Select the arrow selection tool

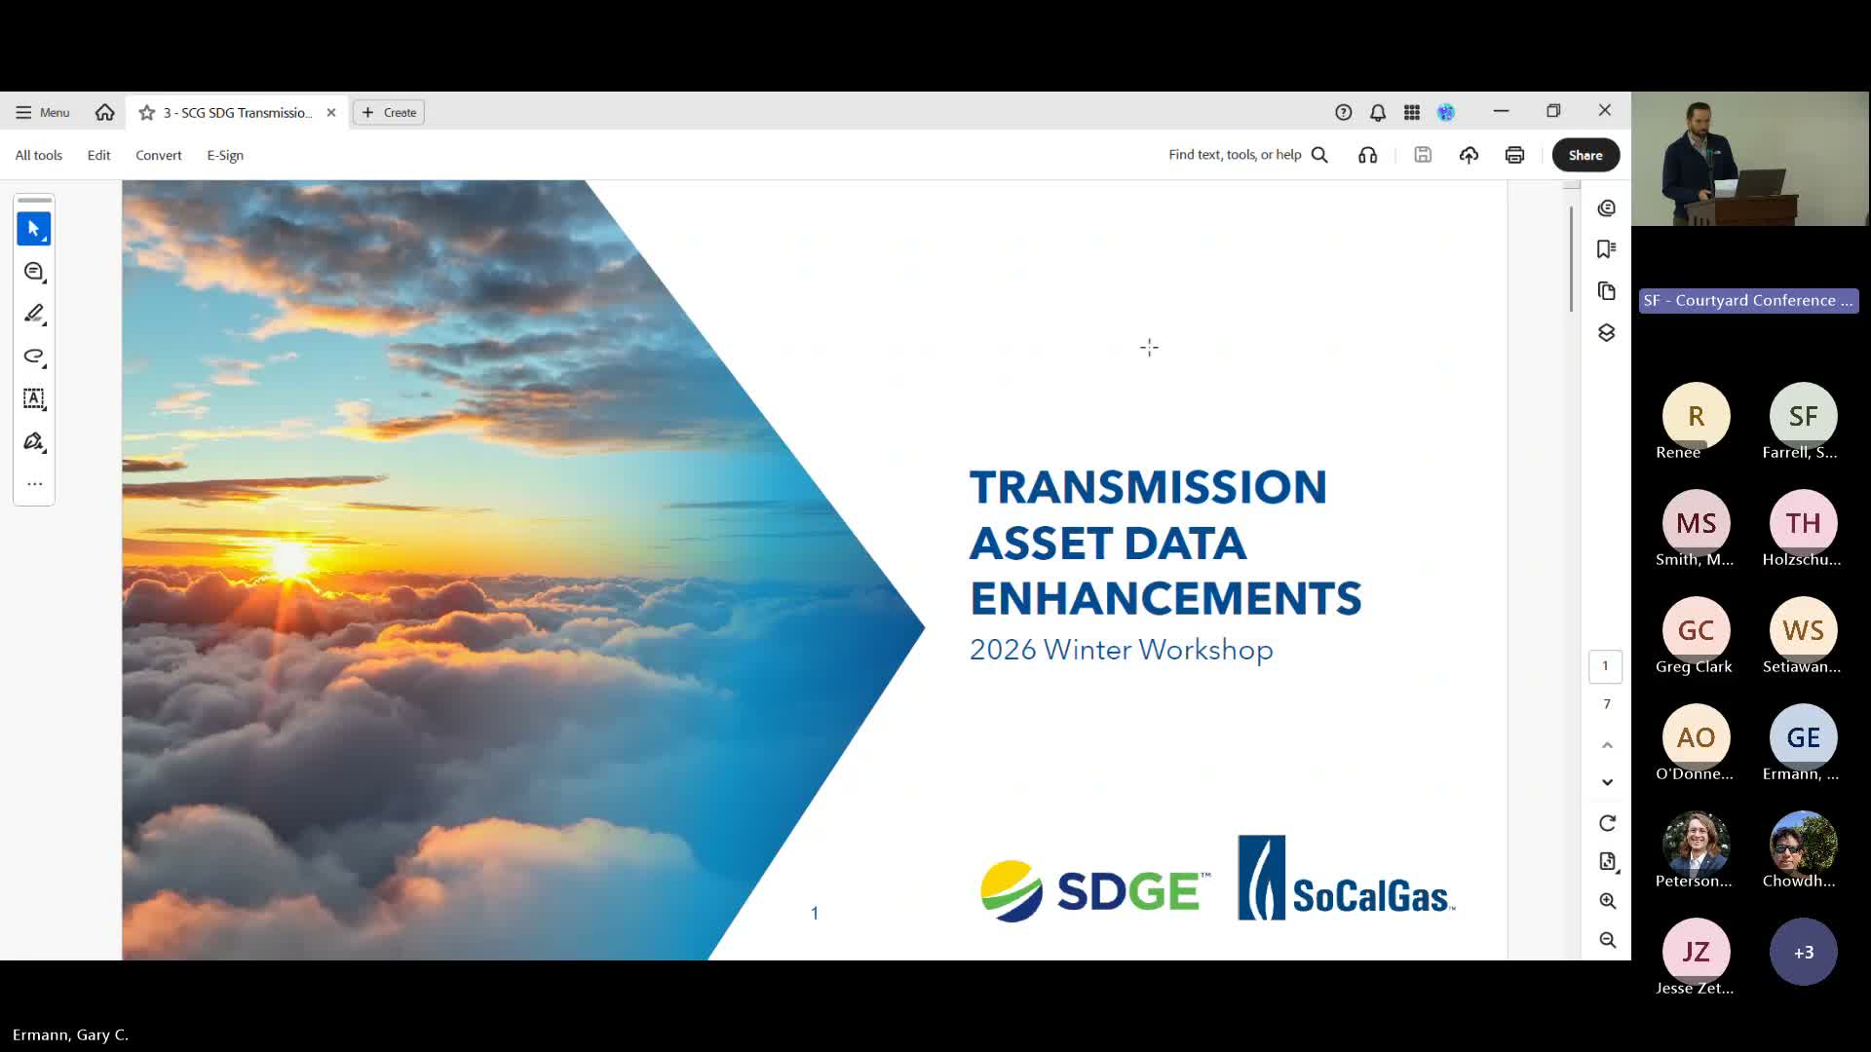pyautogui.click(x=34, y=229)
